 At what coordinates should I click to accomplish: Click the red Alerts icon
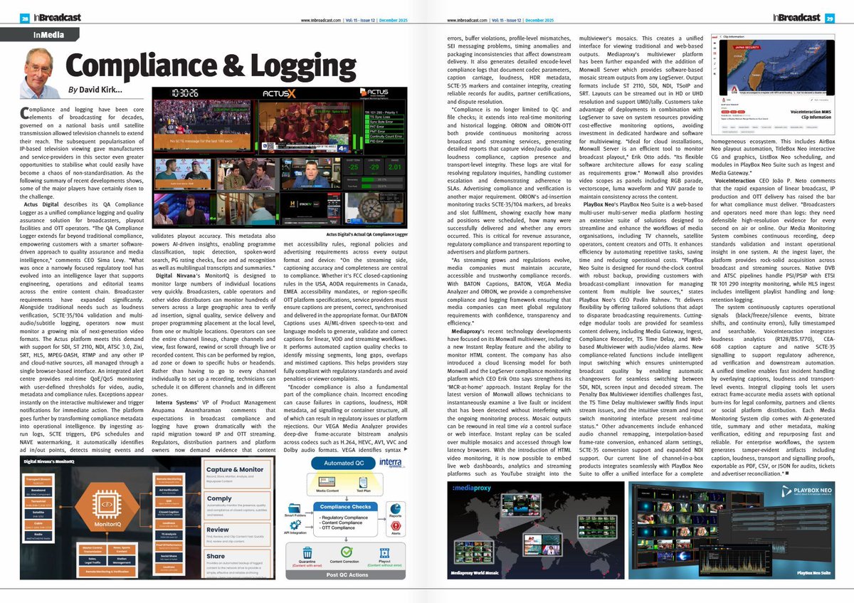[395, 526]
